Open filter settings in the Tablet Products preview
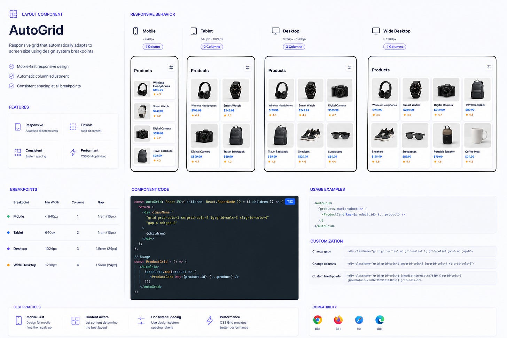The image size is (507, 338). pyautogui.click(x=248, y=68)
